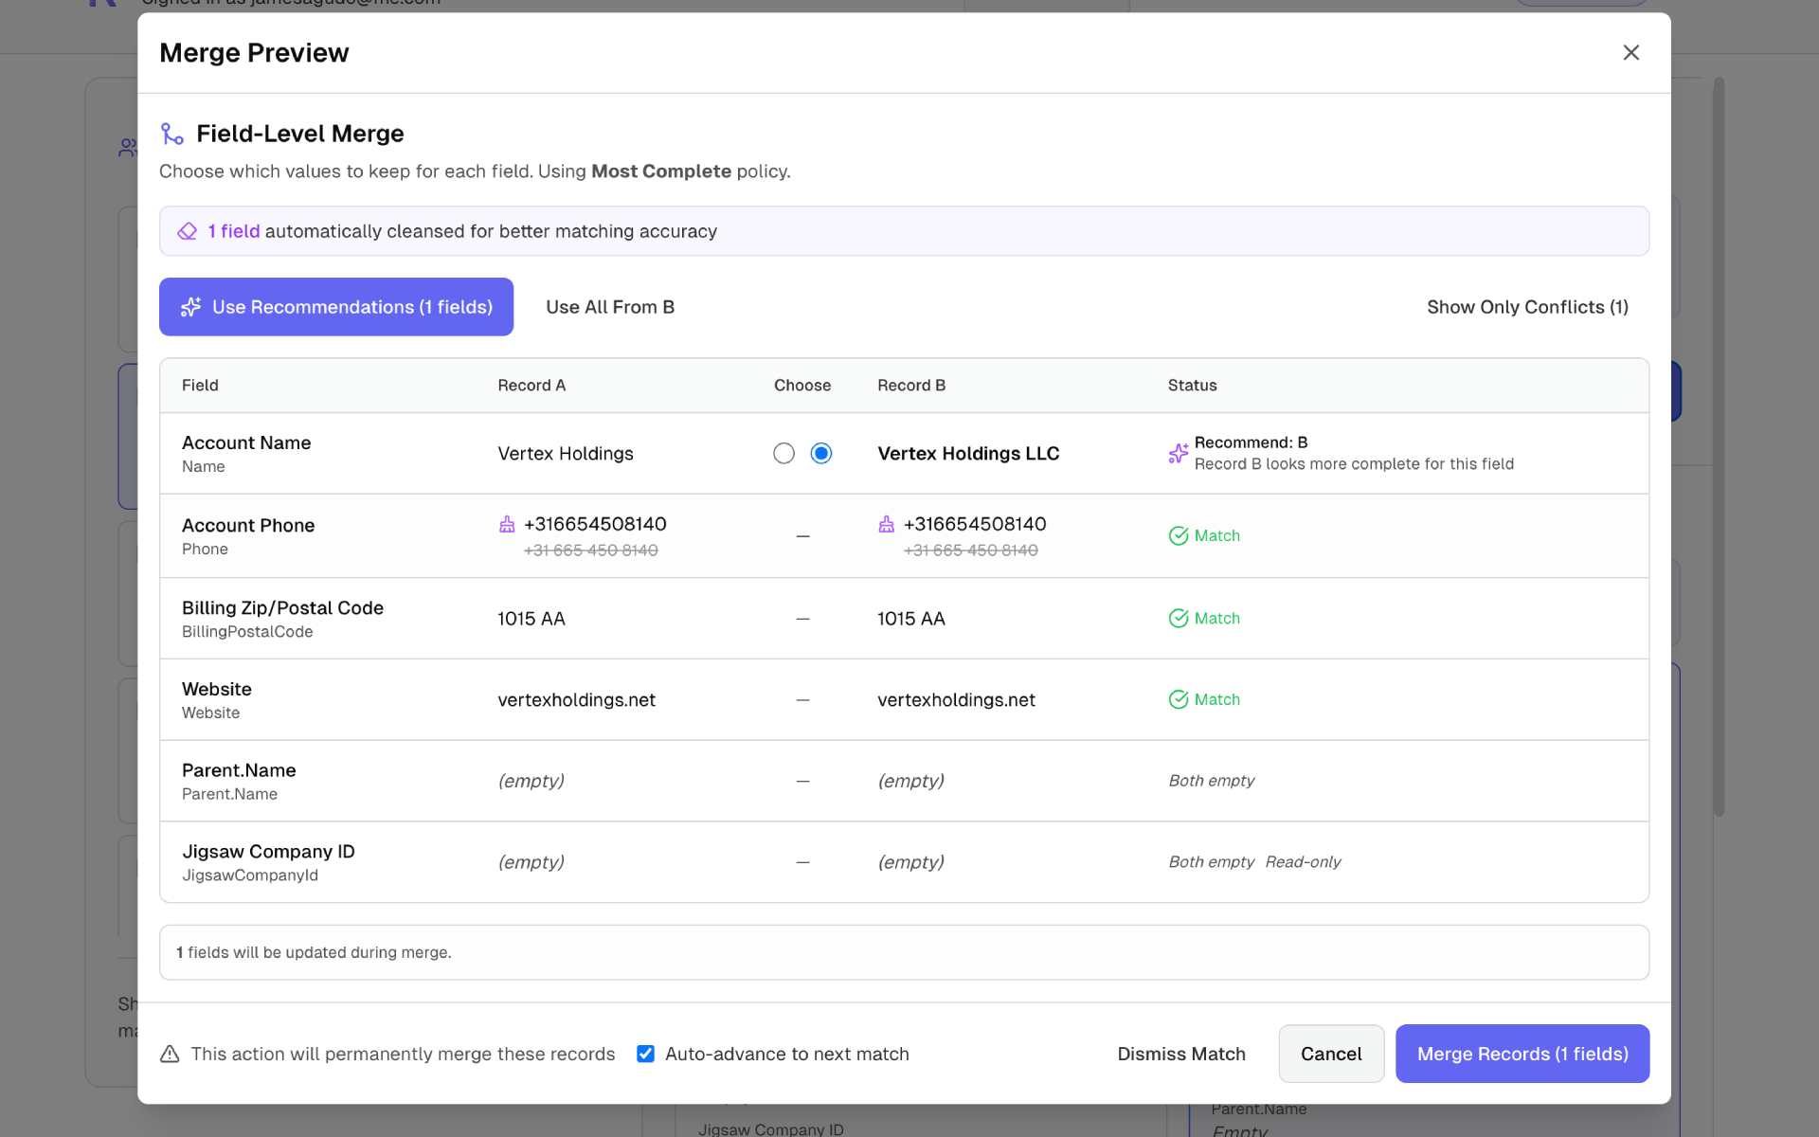1819x1137 pixels.
Task: Select Record B for Account Name
Action: click(x=821, y=454)
